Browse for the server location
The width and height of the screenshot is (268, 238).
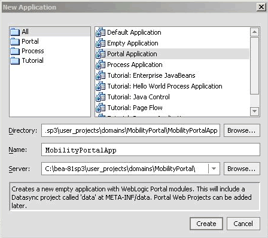242,169
